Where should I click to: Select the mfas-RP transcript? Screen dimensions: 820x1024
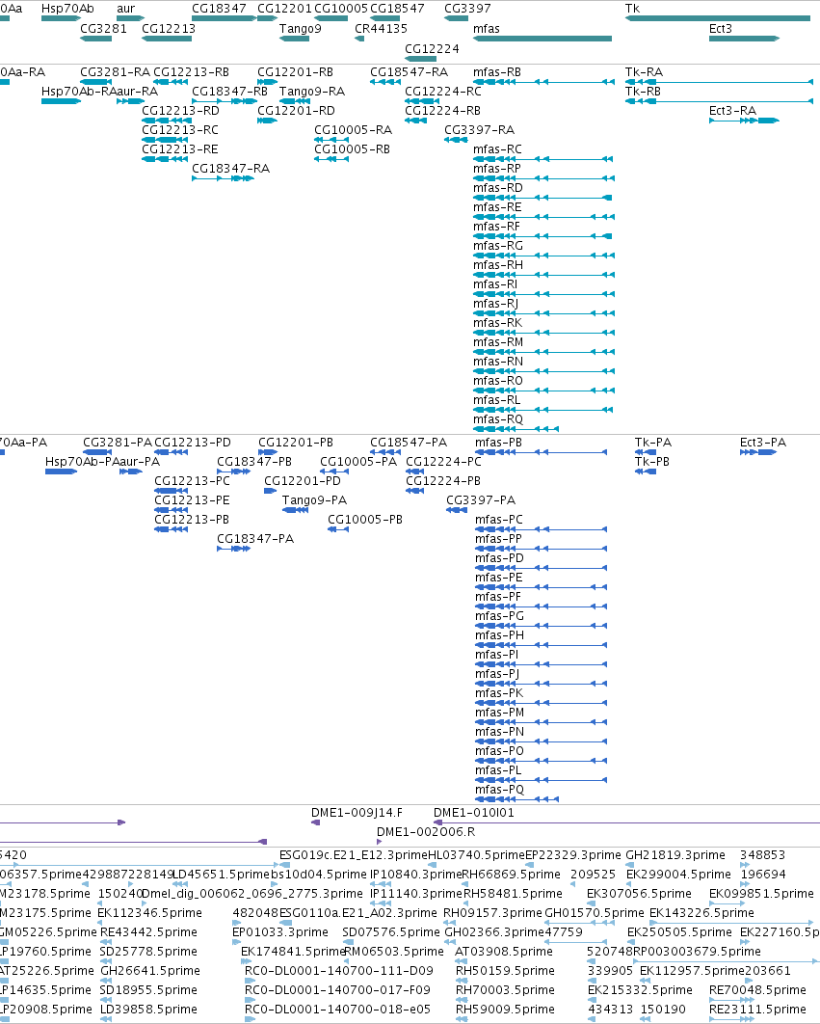pos(497,169)
